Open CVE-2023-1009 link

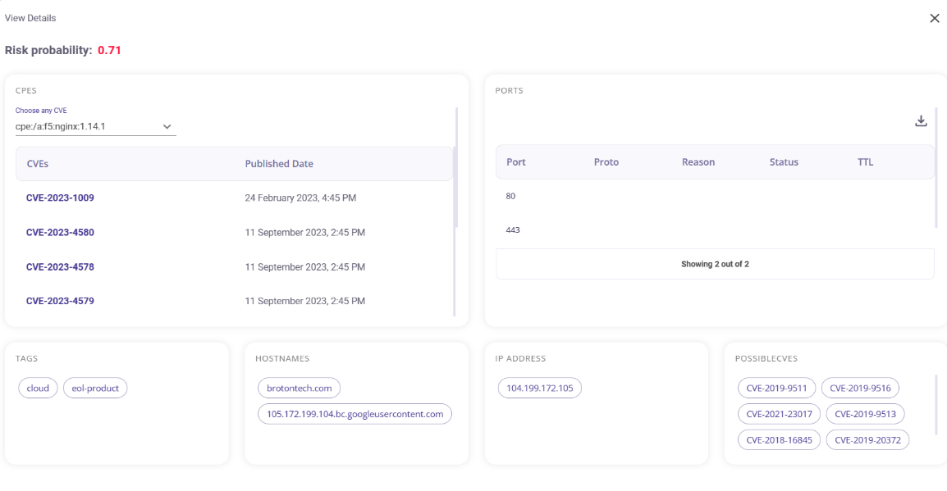pos(60,198)
